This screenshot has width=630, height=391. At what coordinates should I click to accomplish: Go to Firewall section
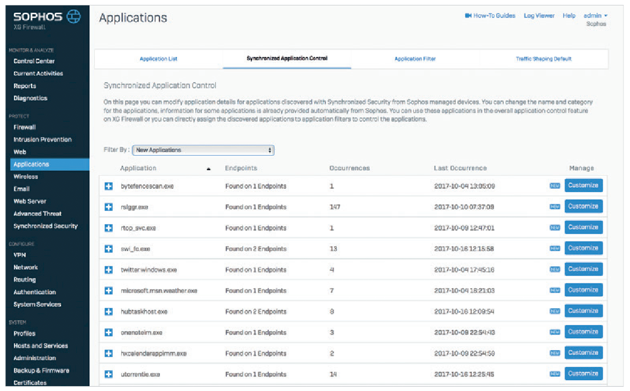(24, 127)
